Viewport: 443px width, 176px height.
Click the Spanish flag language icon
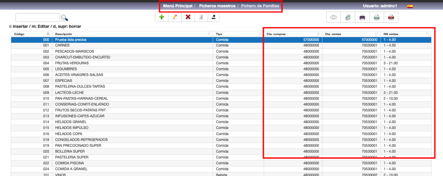point(410,6)
